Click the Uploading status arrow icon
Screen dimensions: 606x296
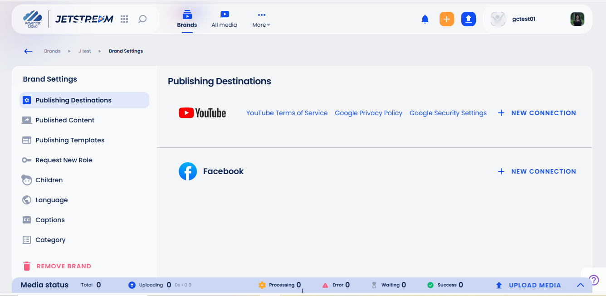click(x=132, y=285)
